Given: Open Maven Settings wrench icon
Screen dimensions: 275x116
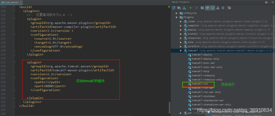Looking at the screenshot, I should point(229,8).
